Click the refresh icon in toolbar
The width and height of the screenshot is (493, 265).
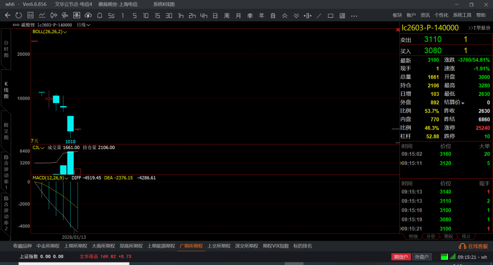click(19, 16)
